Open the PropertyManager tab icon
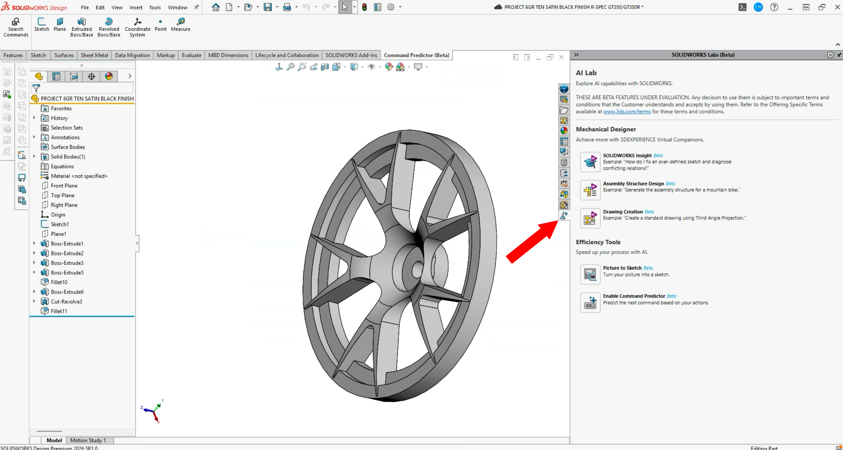This screenshot has width=843, height=450. click(x=56, y=76)
